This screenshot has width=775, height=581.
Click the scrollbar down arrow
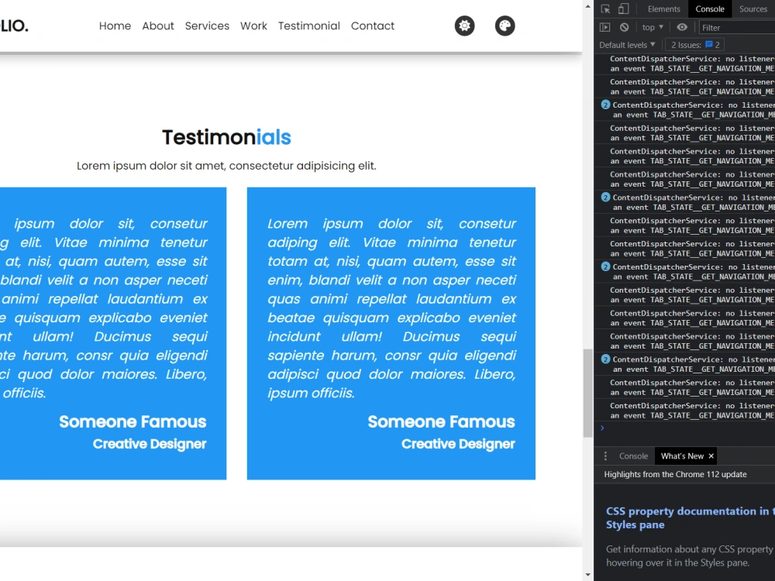(587, 575)
